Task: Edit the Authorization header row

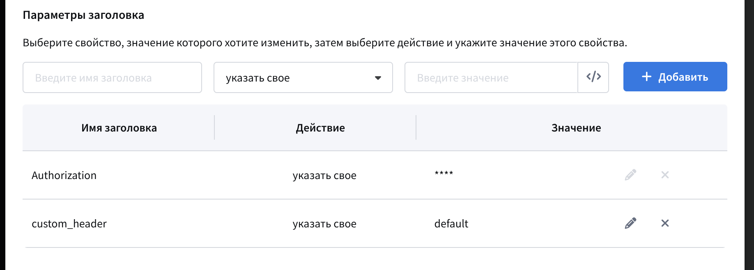Action: coord(630,175)
